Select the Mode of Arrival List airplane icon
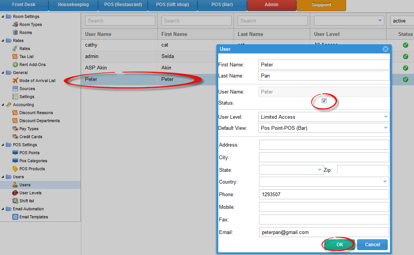Screen dimensions: 414x255 [15, 81]
